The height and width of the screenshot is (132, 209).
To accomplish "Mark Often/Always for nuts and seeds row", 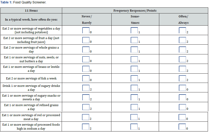I will [182, 59].
